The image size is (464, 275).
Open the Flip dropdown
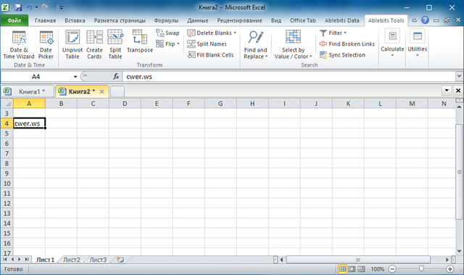pos(167,44)
